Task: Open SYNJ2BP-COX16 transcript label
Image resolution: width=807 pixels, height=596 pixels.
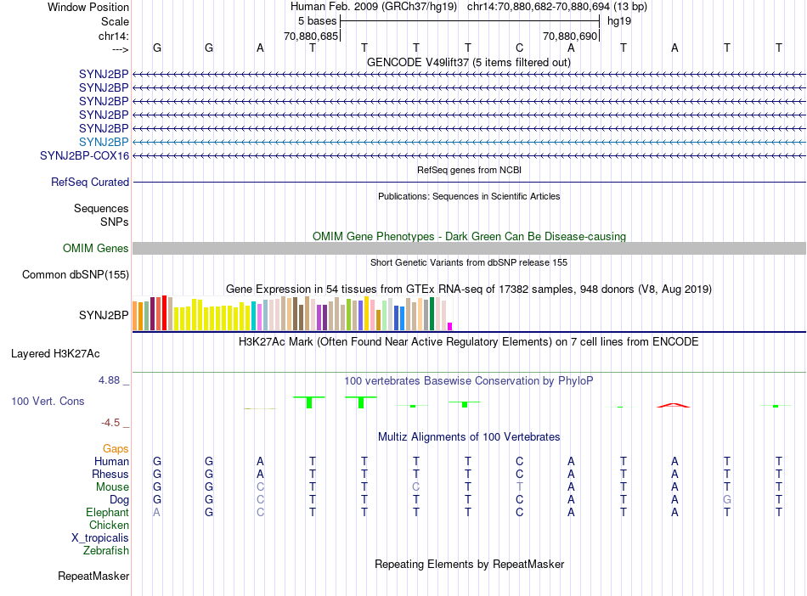Action: tap(84, 156)
